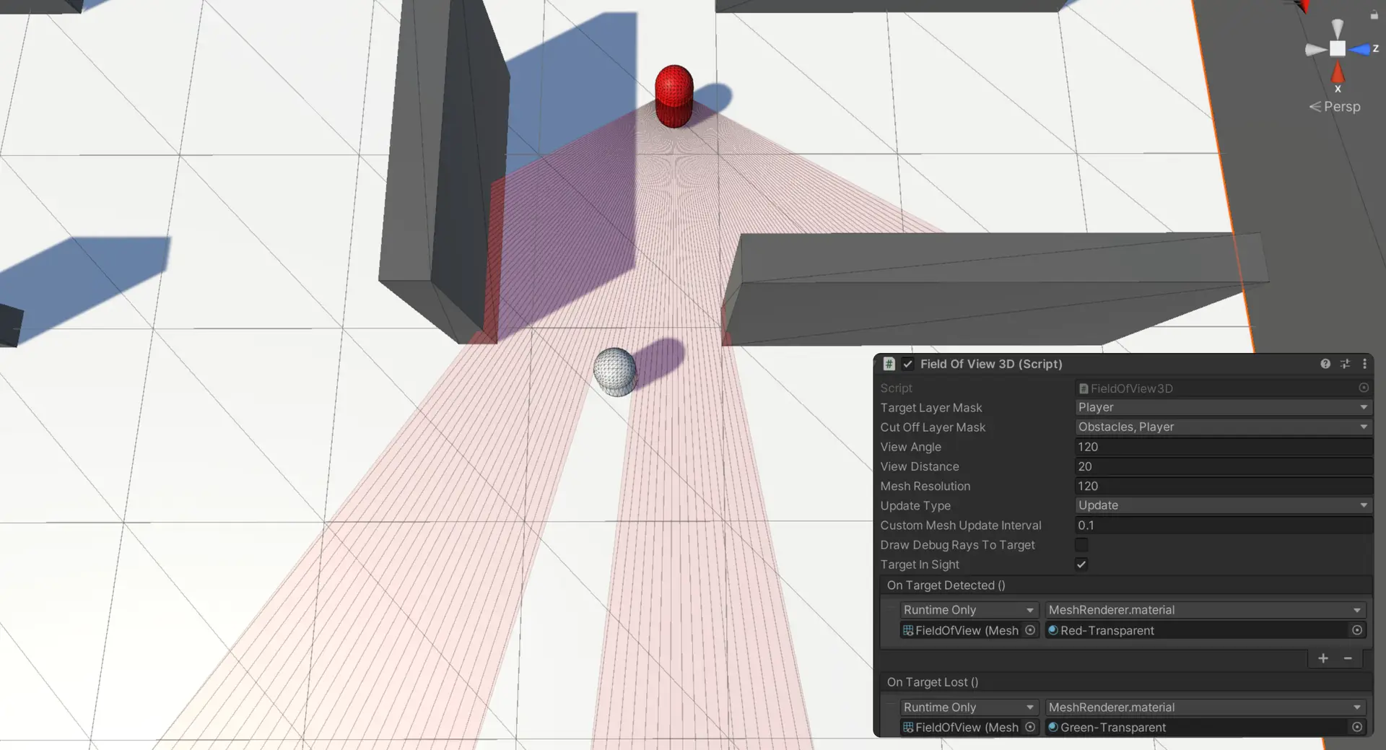Click the Red-Transparent material field
Viewport: 1386px width, 750px height.
coord(1198,631)
